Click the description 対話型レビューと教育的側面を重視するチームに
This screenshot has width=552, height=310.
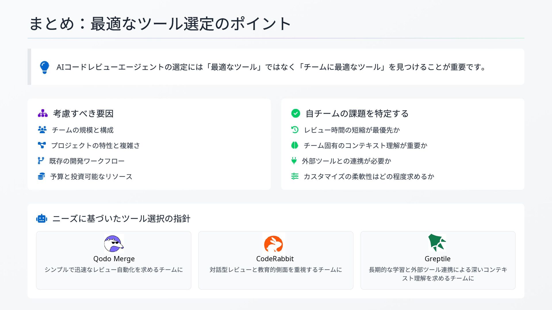tap(276, 270)
